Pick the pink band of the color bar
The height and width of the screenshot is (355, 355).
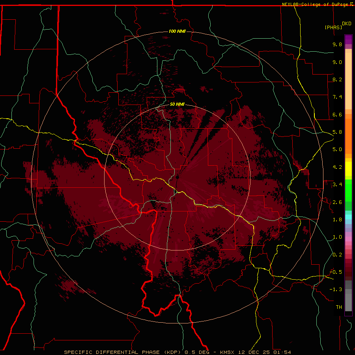tap(348, 239)
